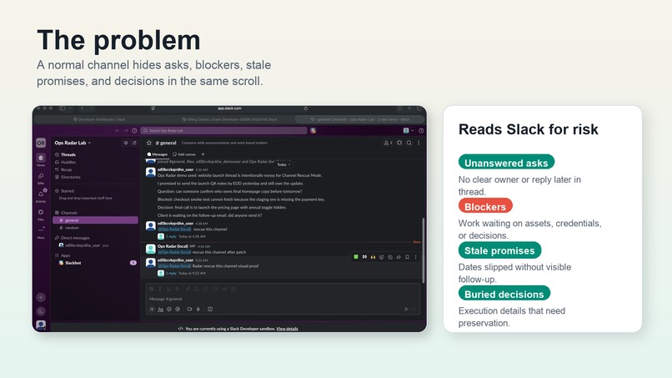Select the # general channel

[95, 220]
